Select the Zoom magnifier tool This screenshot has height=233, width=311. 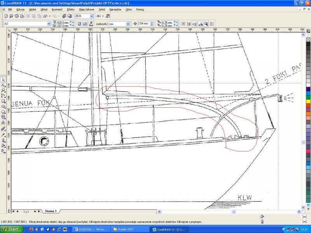[3, 90]
